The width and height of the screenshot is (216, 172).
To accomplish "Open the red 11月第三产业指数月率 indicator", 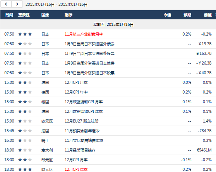I will coord(84,34).
